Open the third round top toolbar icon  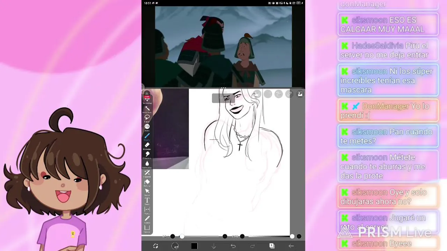(x=278, y=94)
